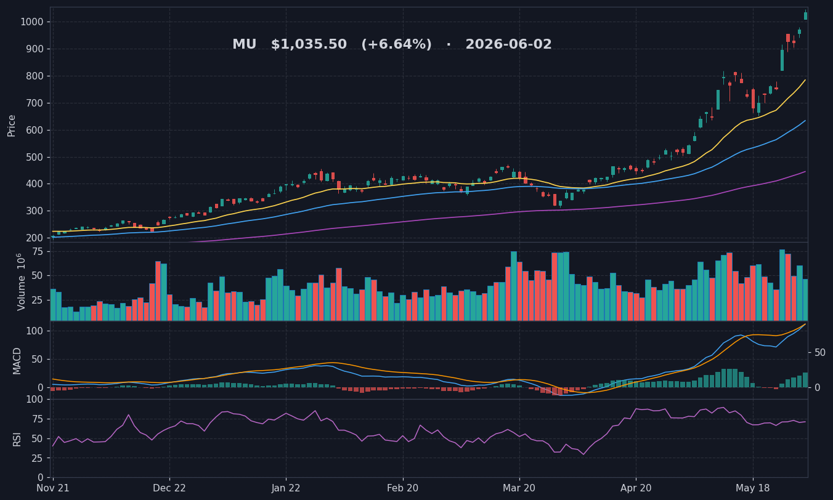Click the 700 tick on the Price axis
The width and height of the screenshot is (833, 500).
[35, 103]
